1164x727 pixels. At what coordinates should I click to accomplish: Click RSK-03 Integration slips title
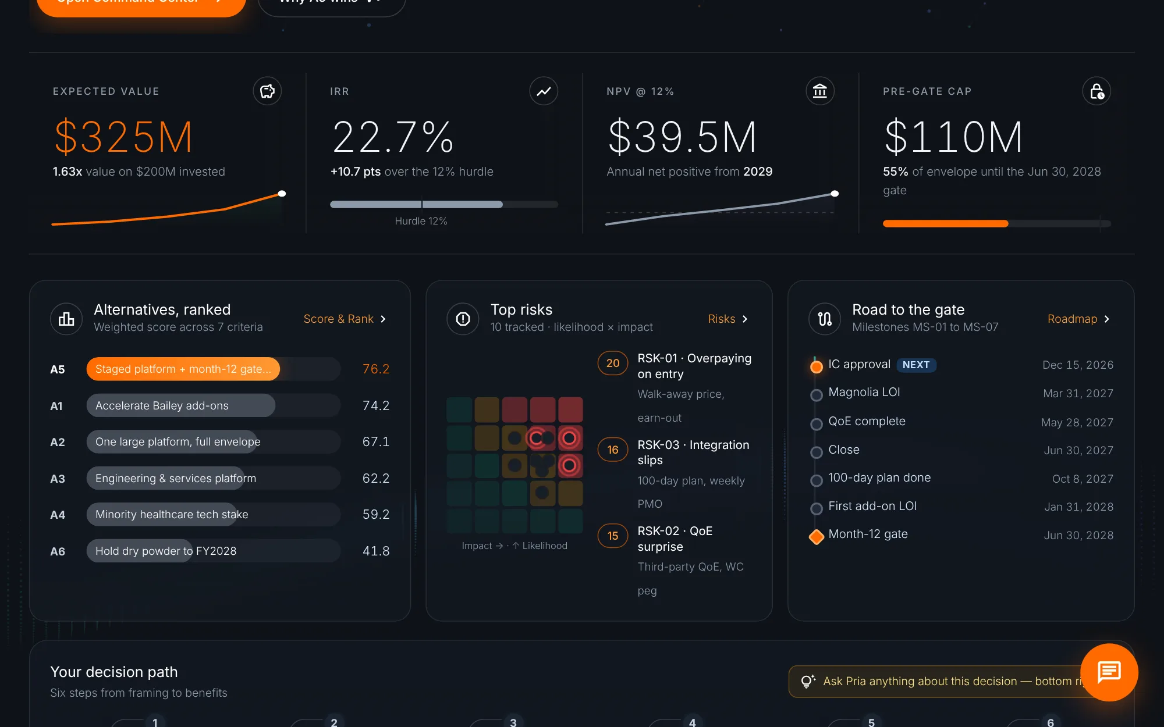pos(693,452)
